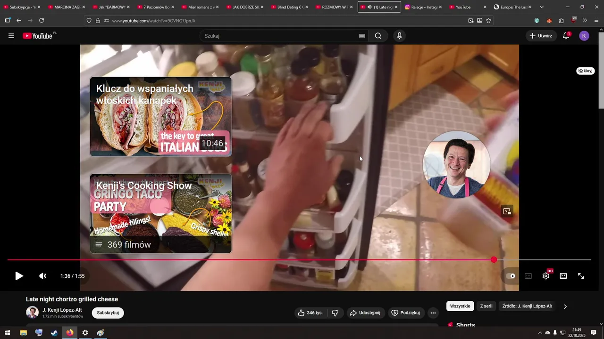Go to YouTube home via logo
Viewport: 604px width, 339px height.
tap(37, 36)
